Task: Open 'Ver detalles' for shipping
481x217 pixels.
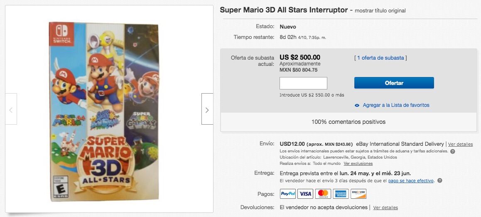Action: (460, 145)
